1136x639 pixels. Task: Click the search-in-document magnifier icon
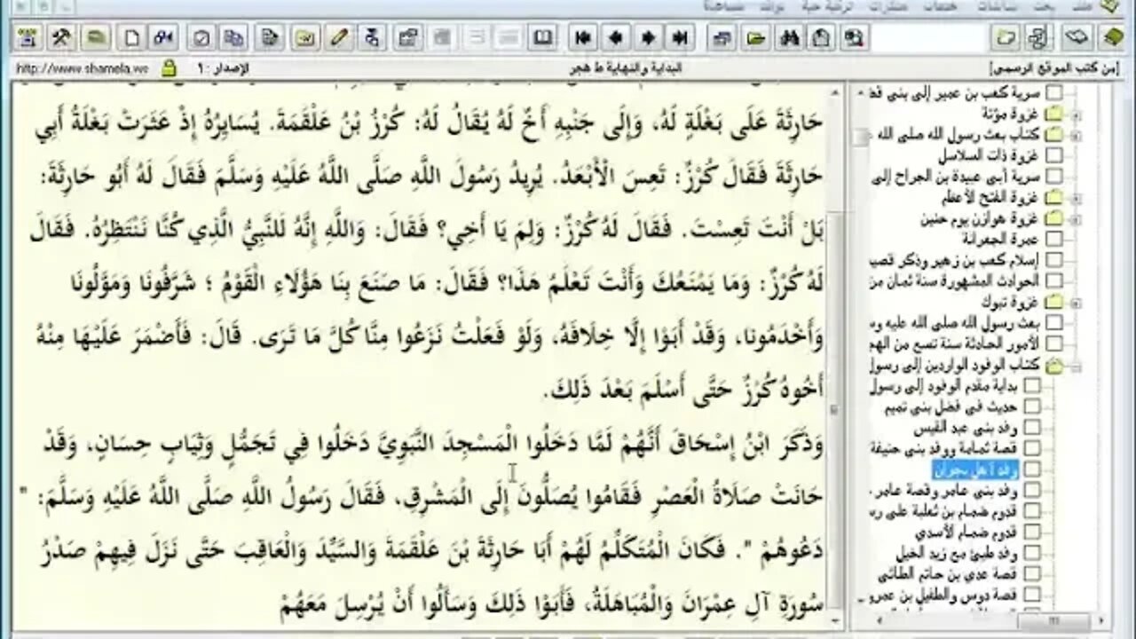coord(854,37)
